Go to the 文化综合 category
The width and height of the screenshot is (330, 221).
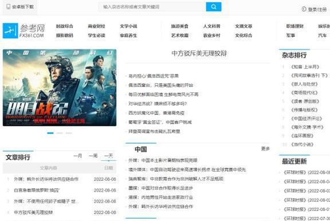tap(243, 36)
